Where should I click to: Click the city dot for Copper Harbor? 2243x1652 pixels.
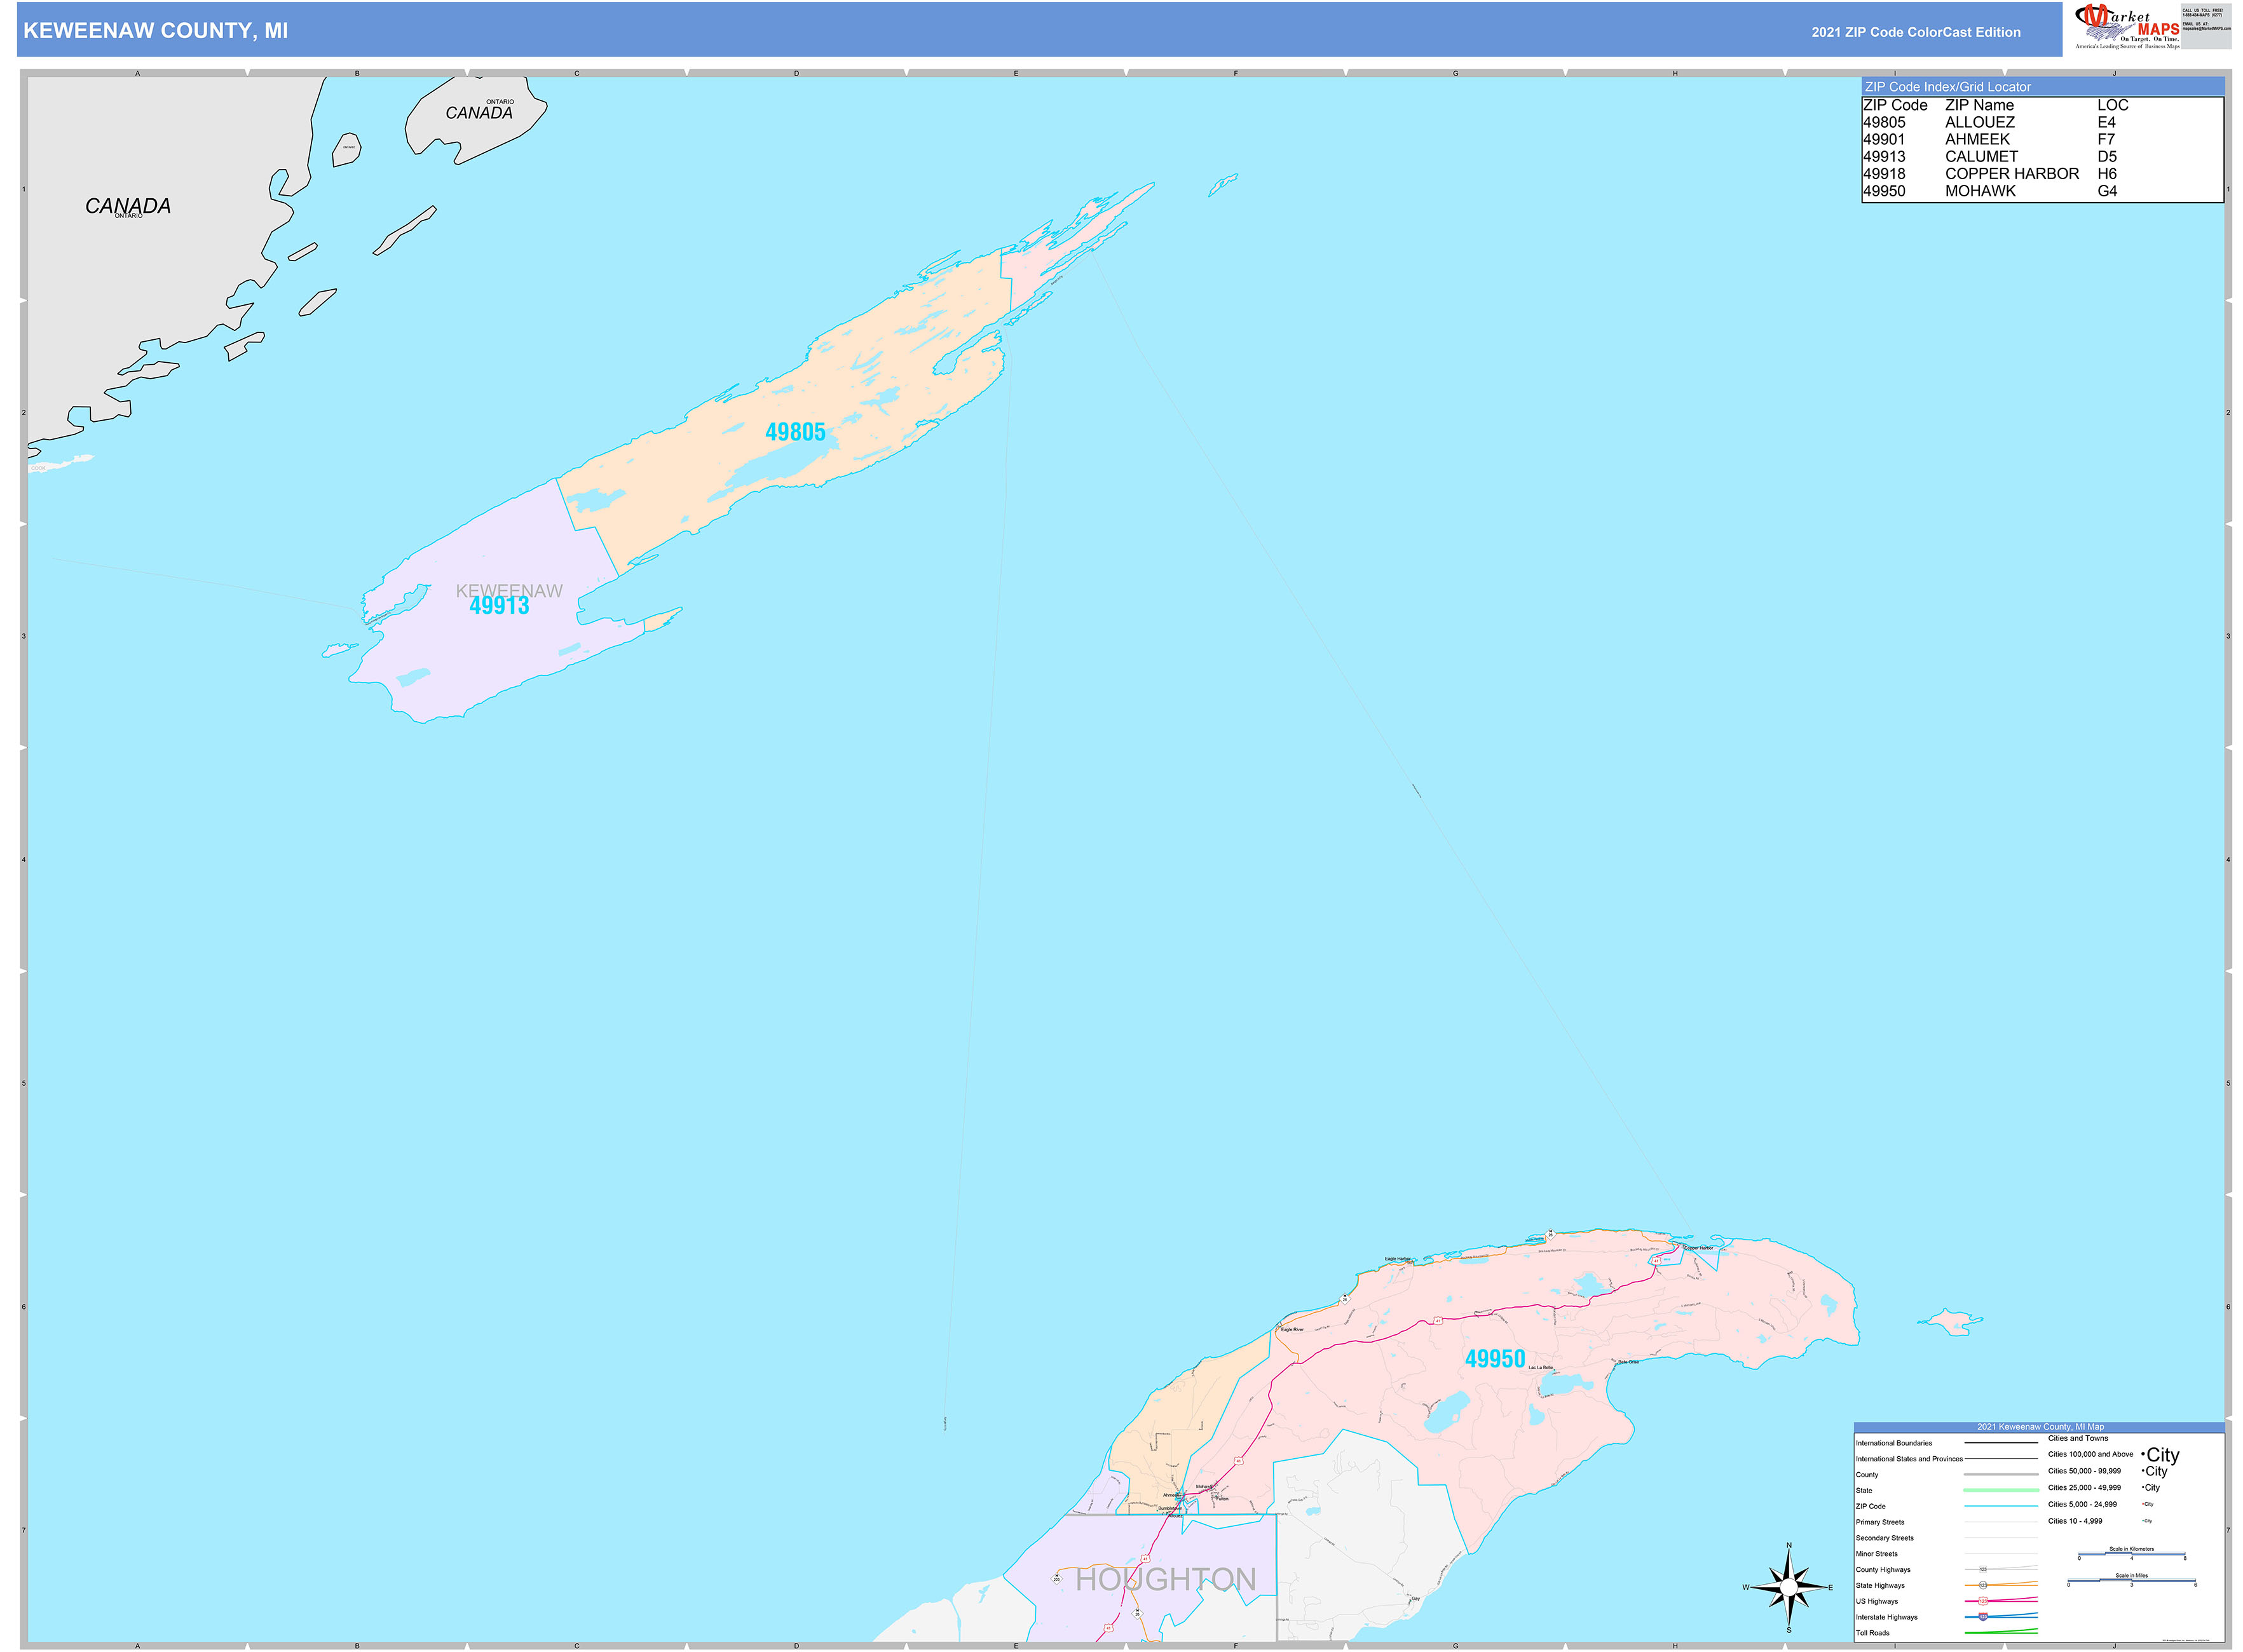click(x=1685, y=1246)
